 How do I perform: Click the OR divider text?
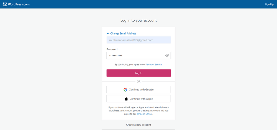pos(138,82)
